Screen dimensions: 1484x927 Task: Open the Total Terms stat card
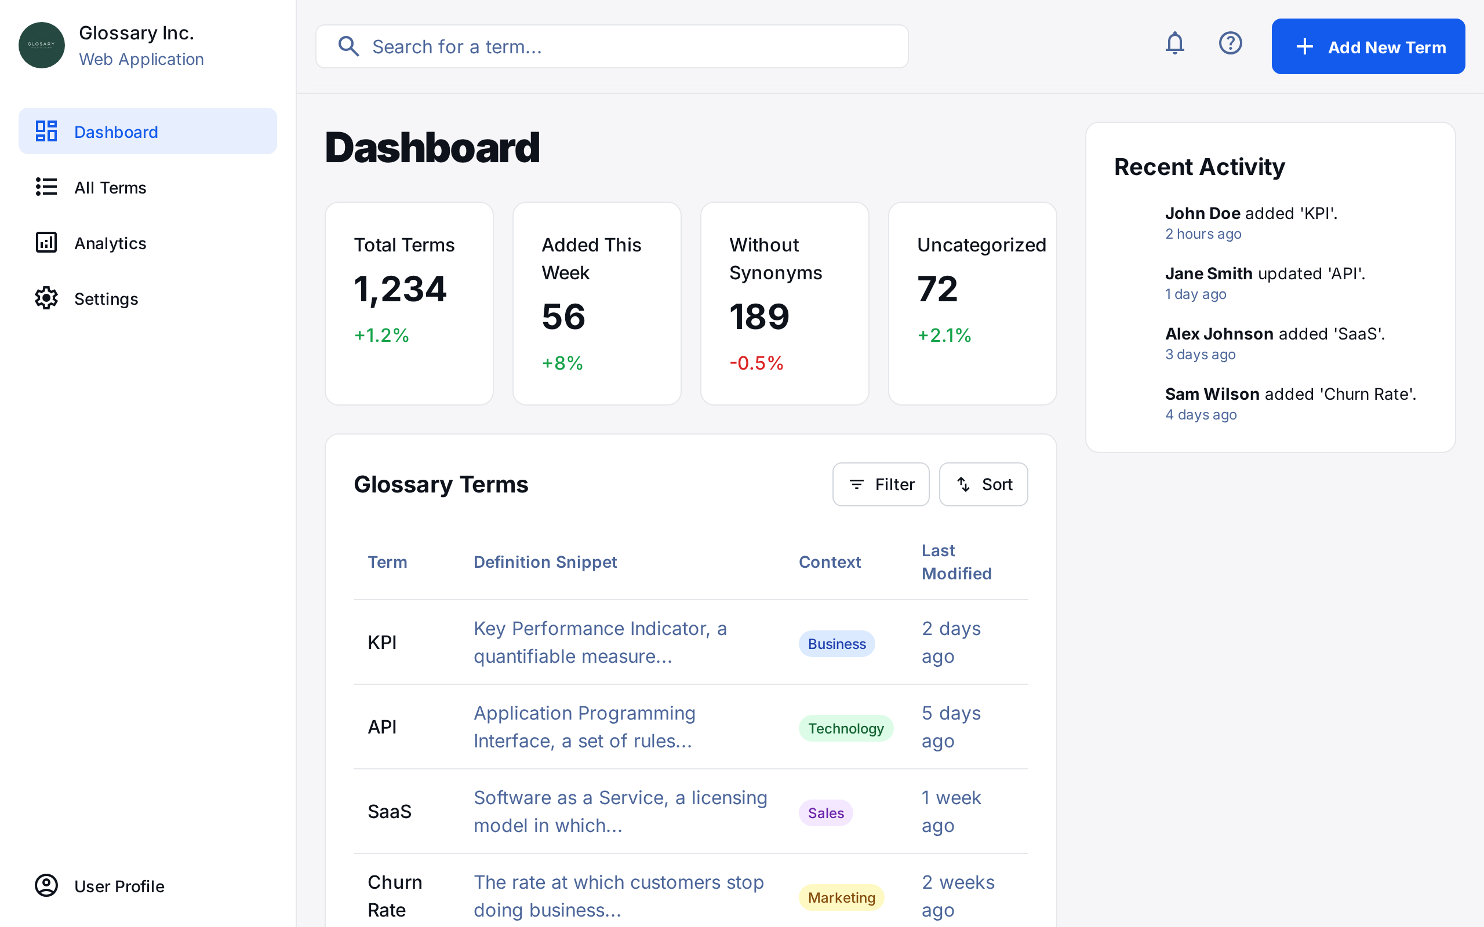409,304
